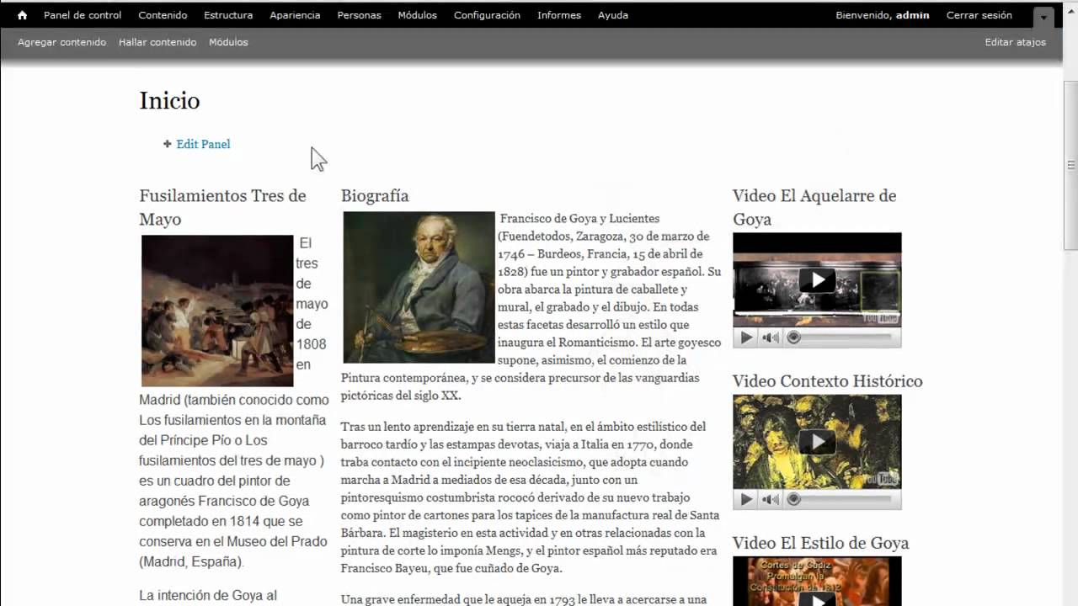This screenshot has width=1078, height=606.
Task: Open the Módulos menu in the top toolbar
Action: 418,15
